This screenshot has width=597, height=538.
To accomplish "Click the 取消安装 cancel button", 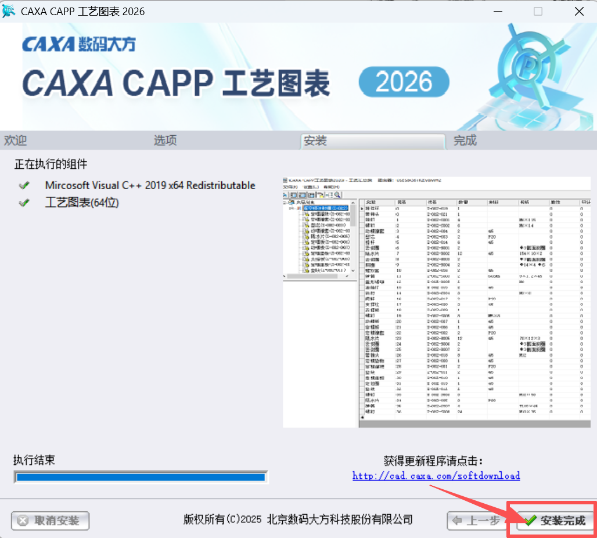I will click(x=51, y=521).
